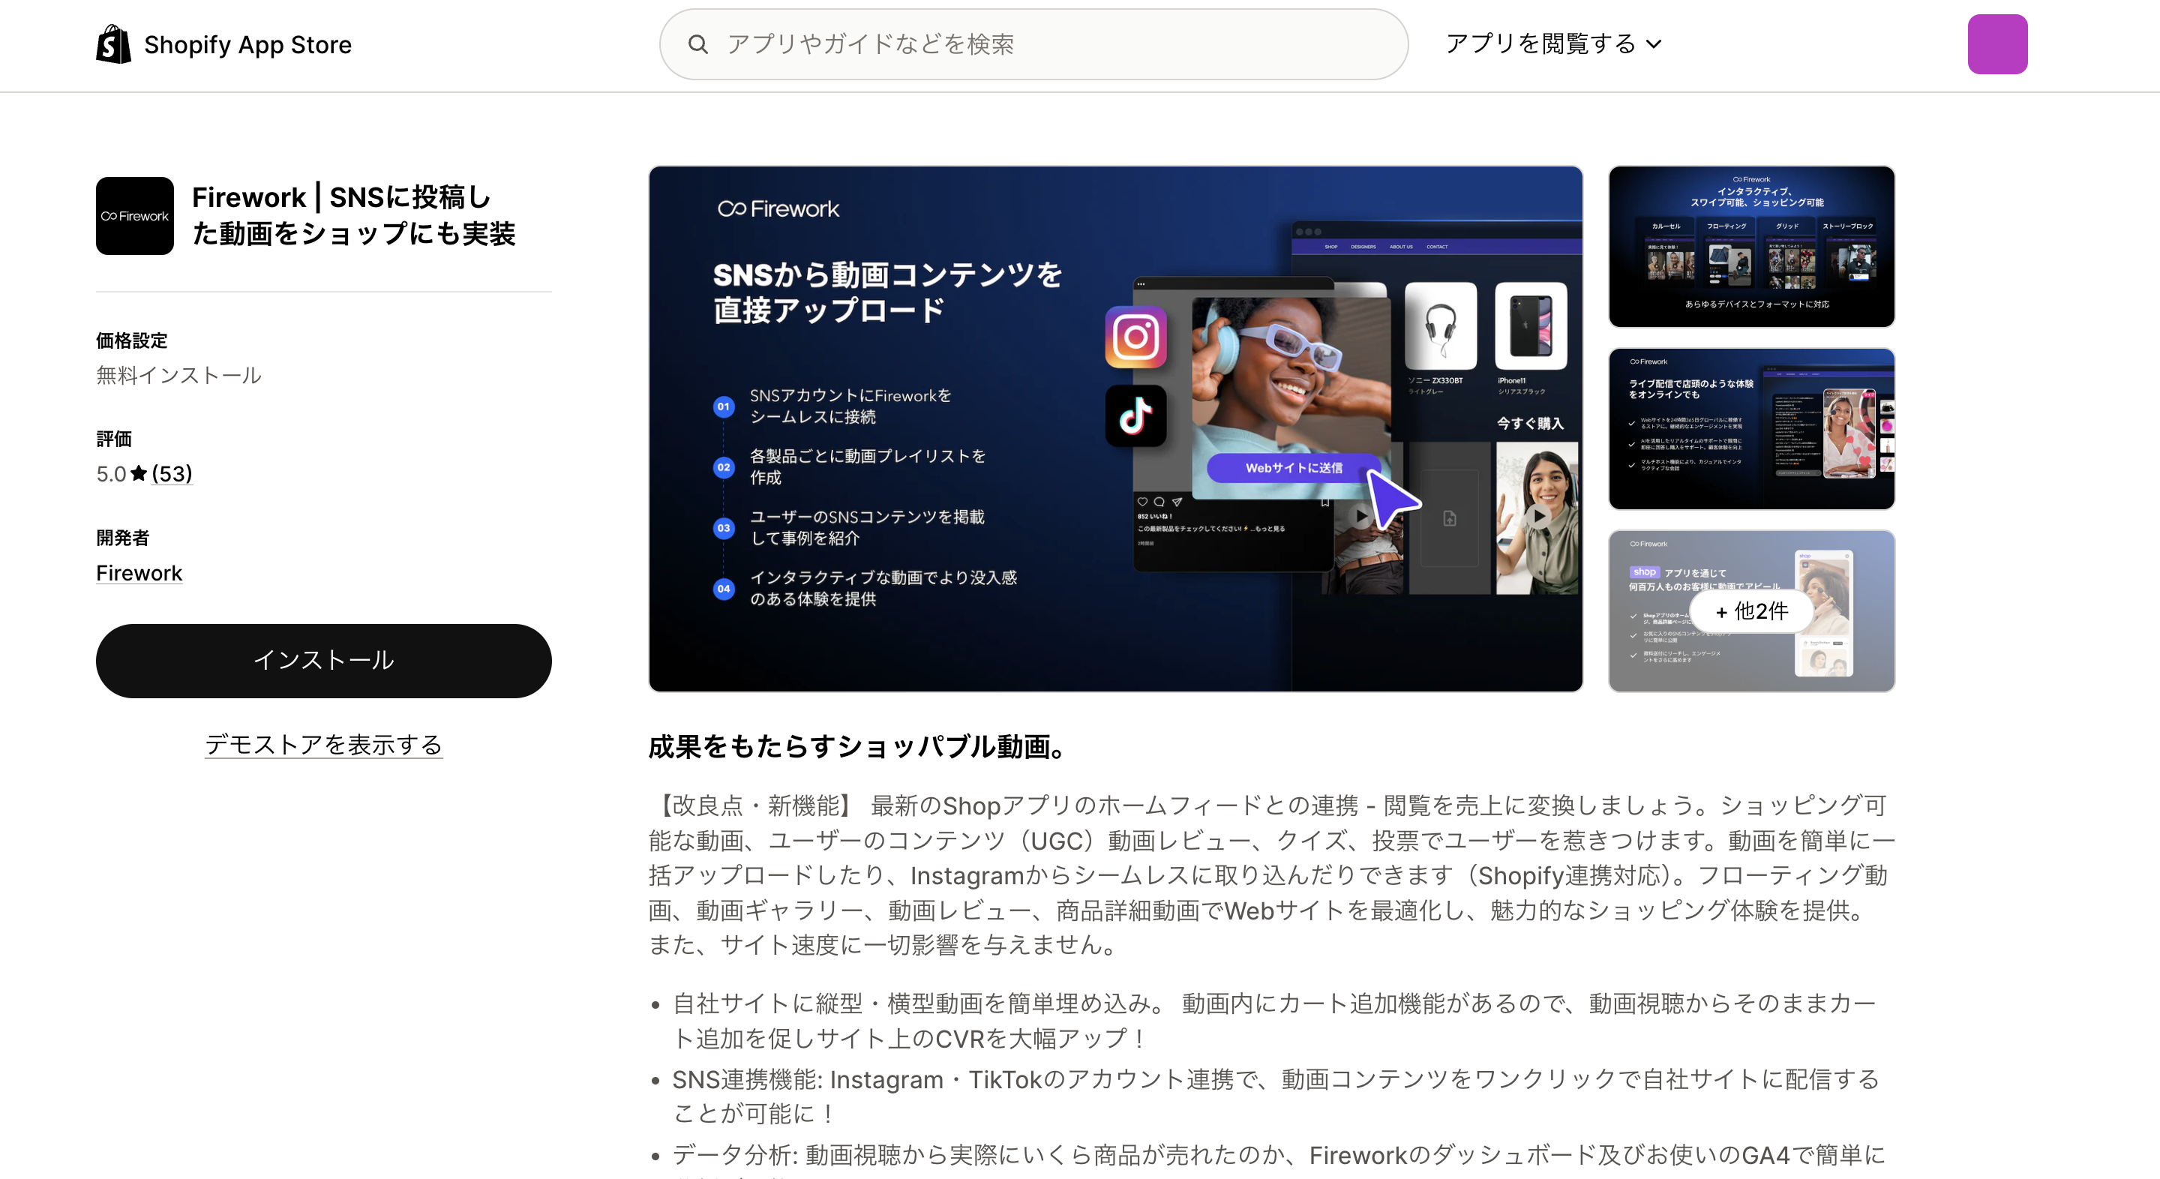
Task: Click the 無料インストール pricing text
Action: tap(178, 375)
